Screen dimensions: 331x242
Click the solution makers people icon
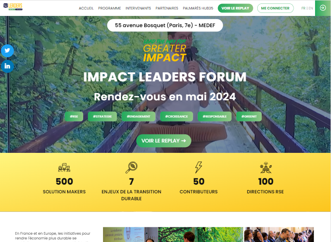[64, 168]
